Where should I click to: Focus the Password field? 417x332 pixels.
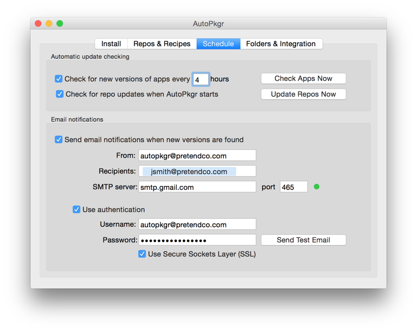click(197, 240)
